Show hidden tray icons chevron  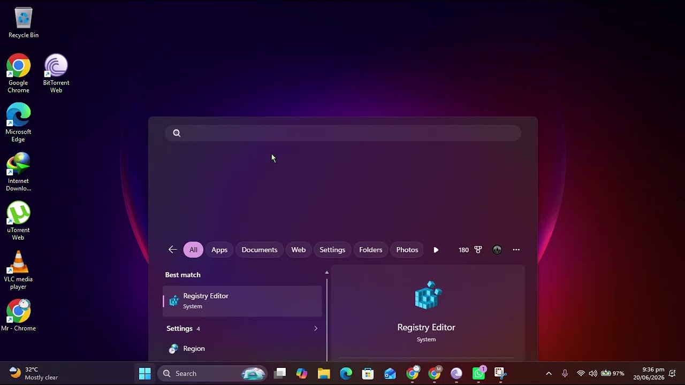point(549,373)
